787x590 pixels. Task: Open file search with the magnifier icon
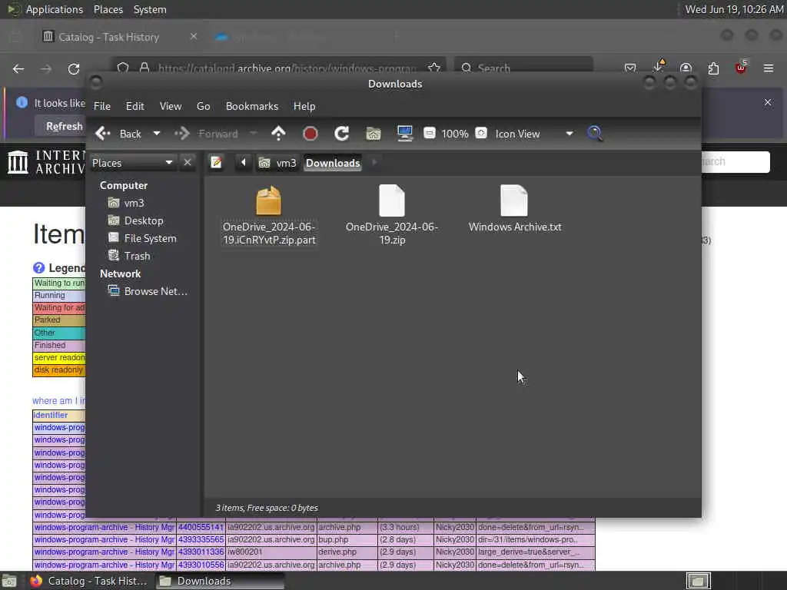tap(596, 134)
